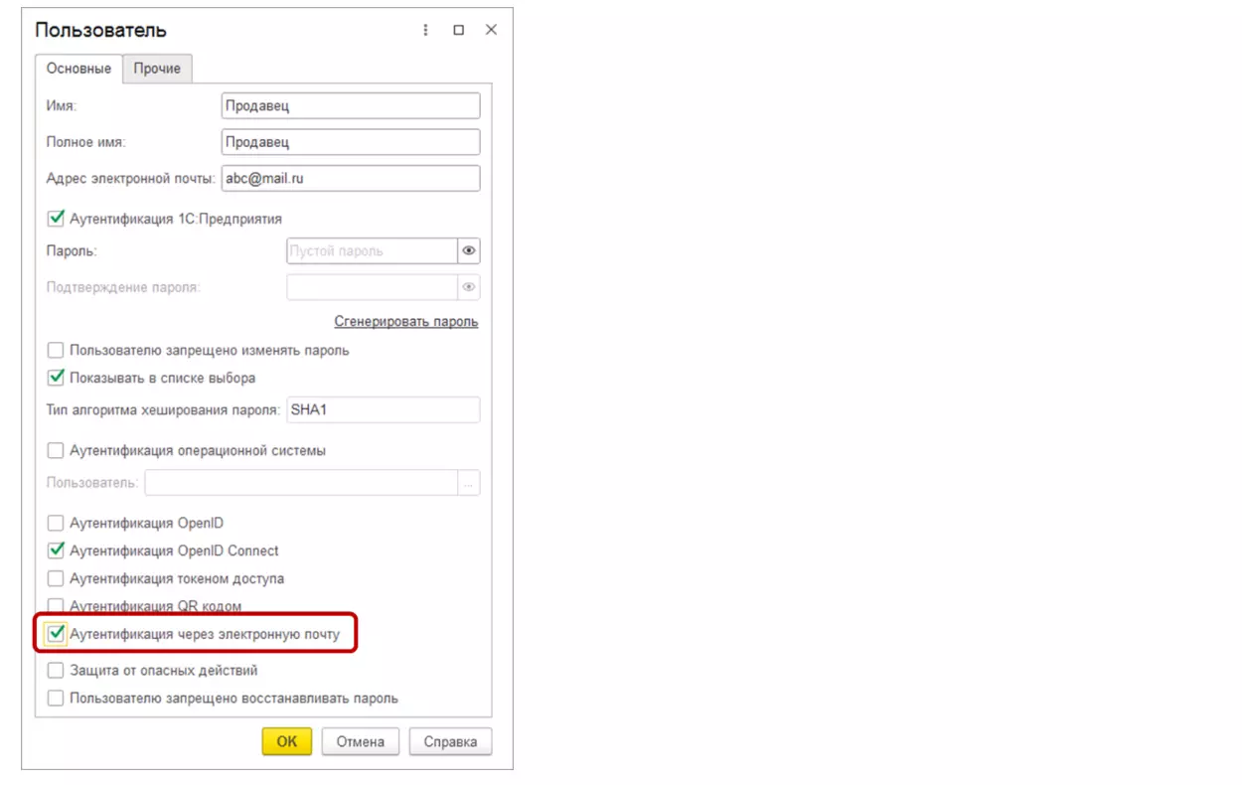Toggle Аутентификация 1С:Предприятия checkbox
1242x785 pixels.
56,219
